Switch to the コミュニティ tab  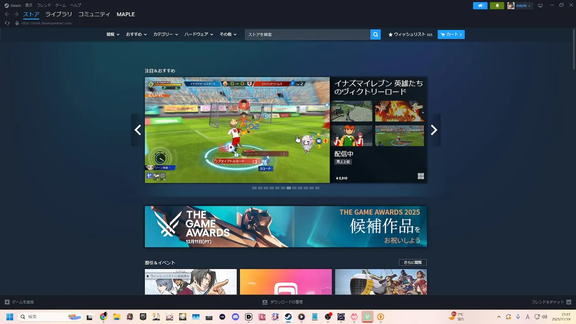click(94, 14)
